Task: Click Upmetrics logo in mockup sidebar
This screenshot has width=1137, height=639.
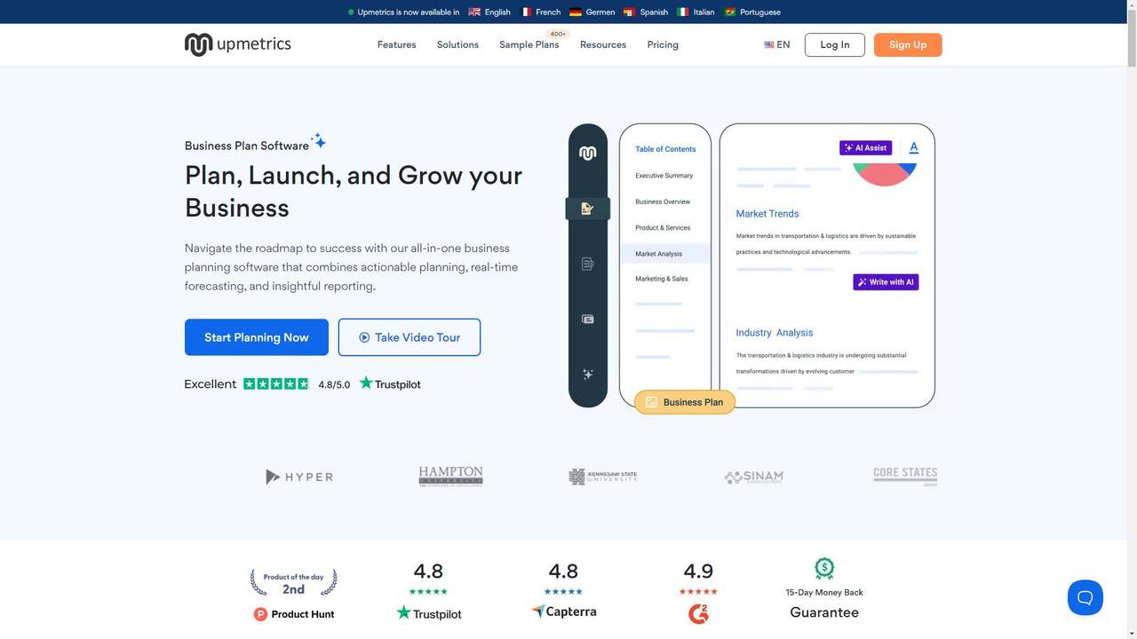Action: point(587,154)
